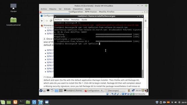The height and width of the screenshot is (105, 187).
Task: Open Máquina menu in VirtualBox
Action: pyautogui.click(x=53, y=9)
